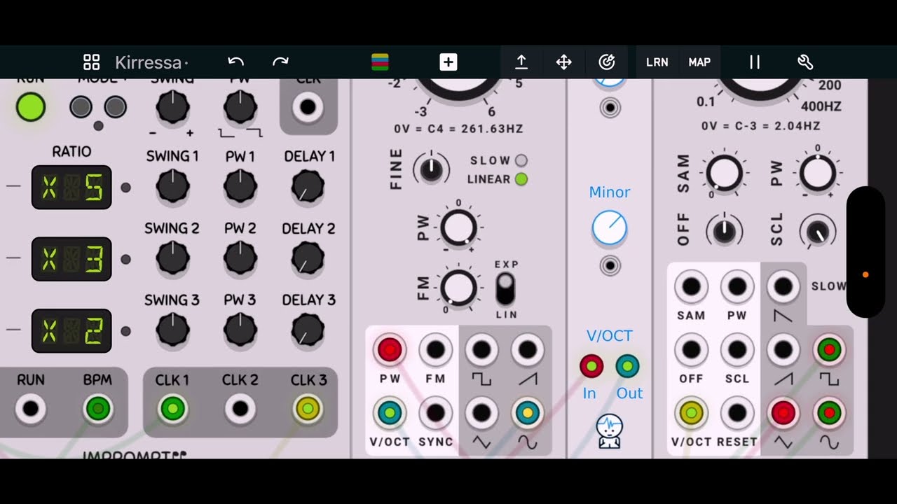
Task: Click the LFO RESET input jack
Action: coord(737,413)
